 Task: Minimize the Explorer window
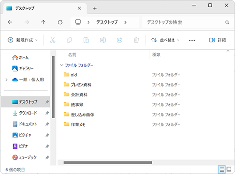click(194, 5)
